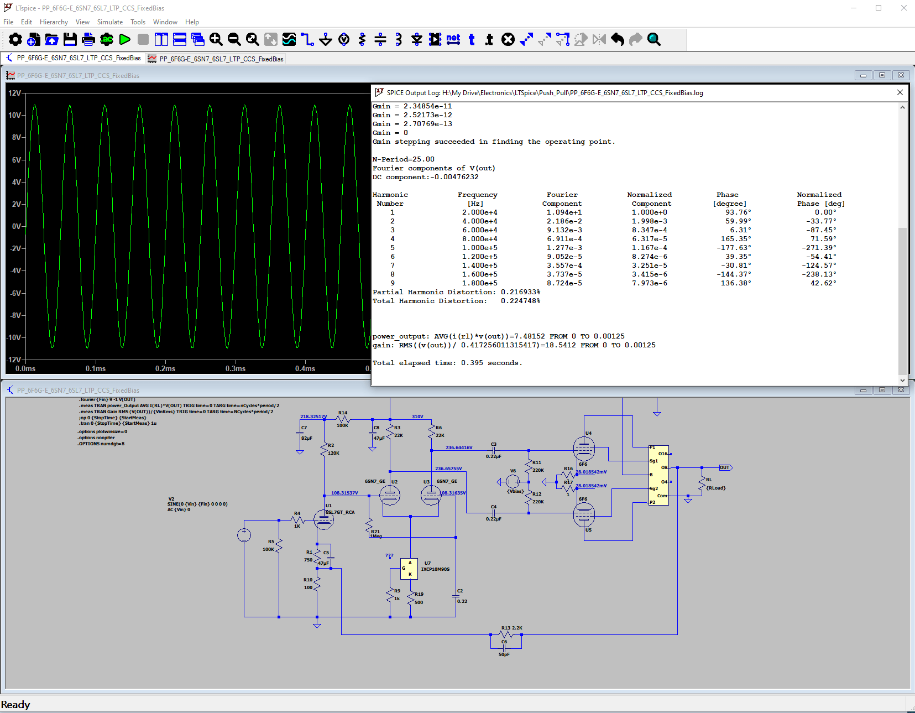Click the Find magnifier at toolbar end
The image size is (915, 713).
(x=654, y=39)
